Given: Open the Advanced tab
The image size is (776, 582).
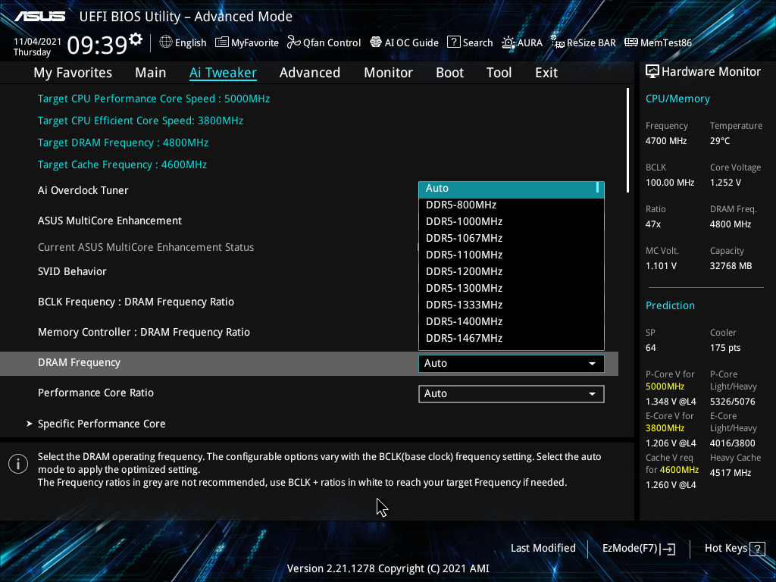Looking at the screenshot, I should pos(310,73).
